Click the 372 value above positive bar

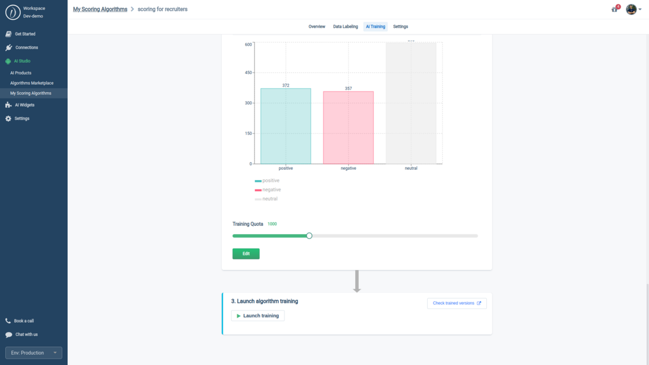286,85
